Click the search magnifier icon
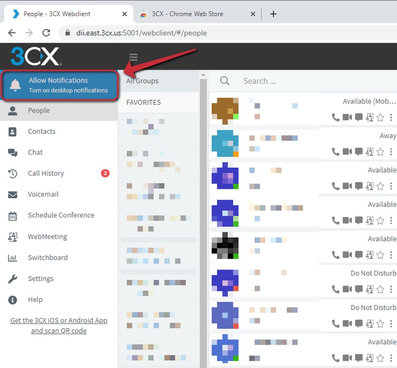Screen dimensions: 397x368 click(224, 81)
